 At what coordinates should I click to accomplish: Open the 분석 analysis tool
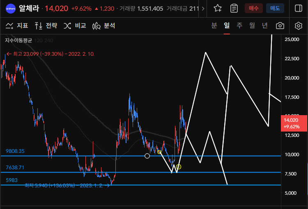coord(104,26)
